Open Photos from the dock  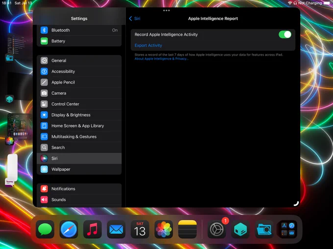click(x=164, y=229)
